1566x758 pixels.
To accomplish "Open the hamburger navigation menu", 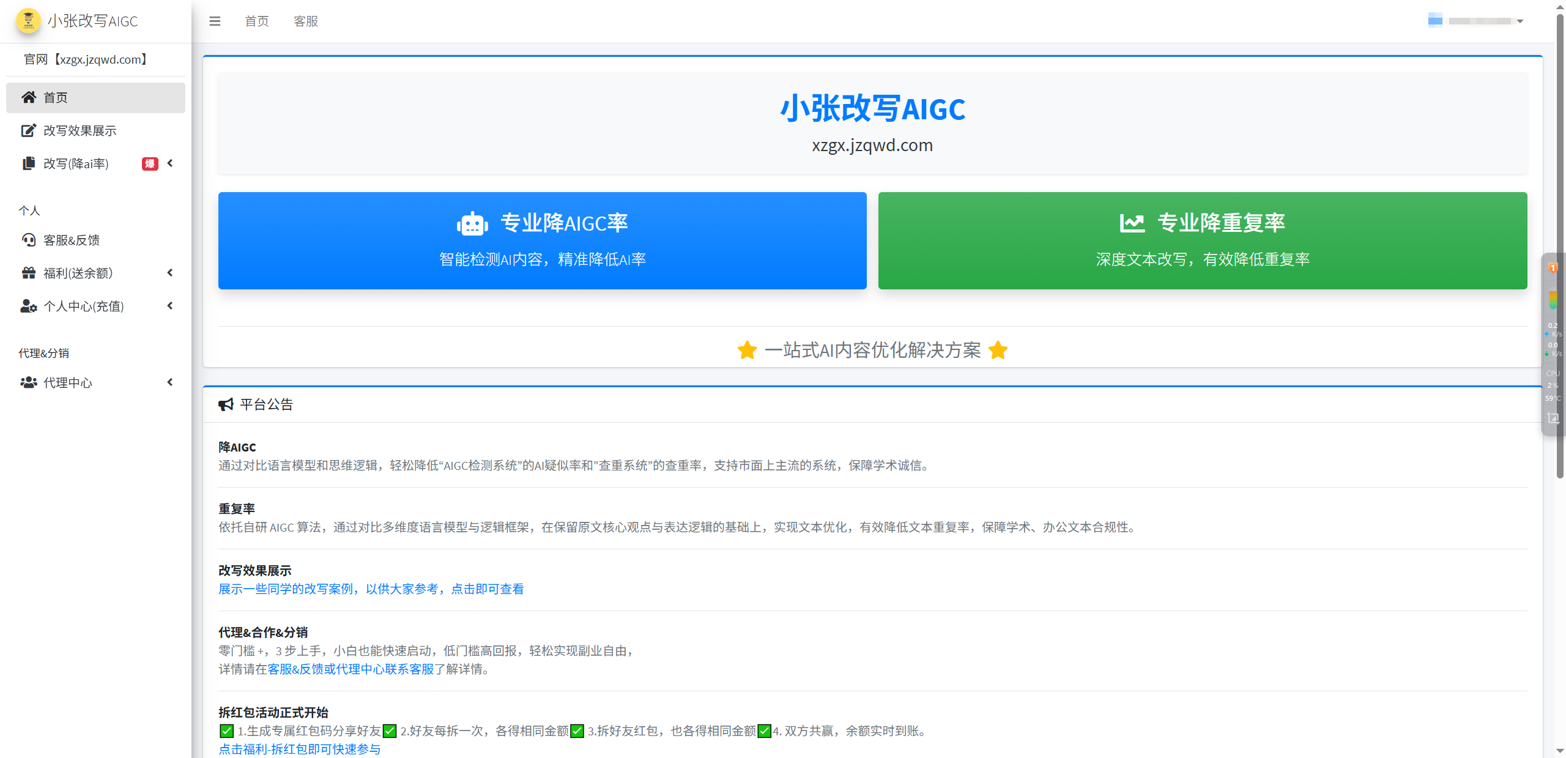I will pos(215,21).
